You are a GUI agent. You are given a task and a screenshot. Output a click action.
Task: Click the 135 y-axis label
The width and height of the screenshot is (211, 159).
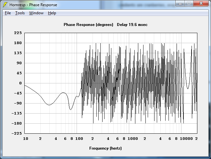pos(18,53)
